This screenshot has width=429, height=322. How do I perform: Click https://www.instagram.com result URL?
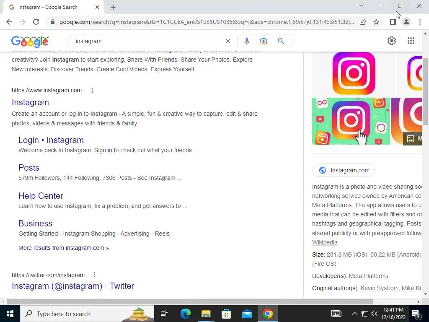tap(47, 90)
